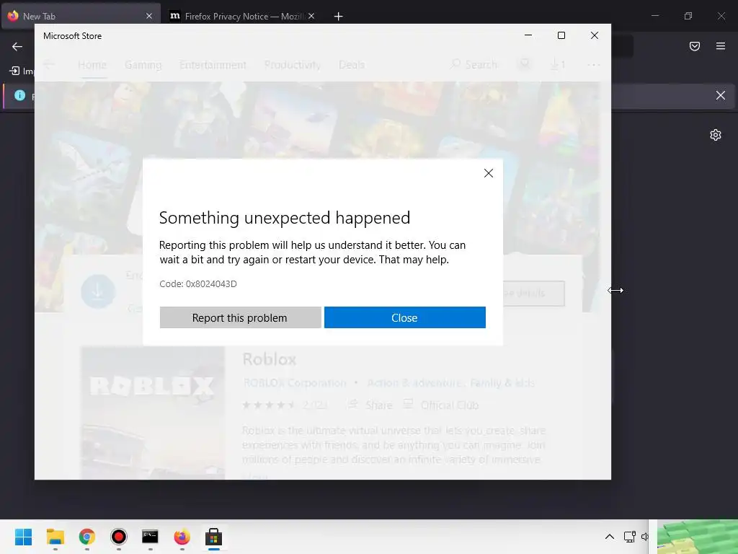Screen dimensions: 738x554
Task: Click the Firefox back arrow
Action: [17, 46]
